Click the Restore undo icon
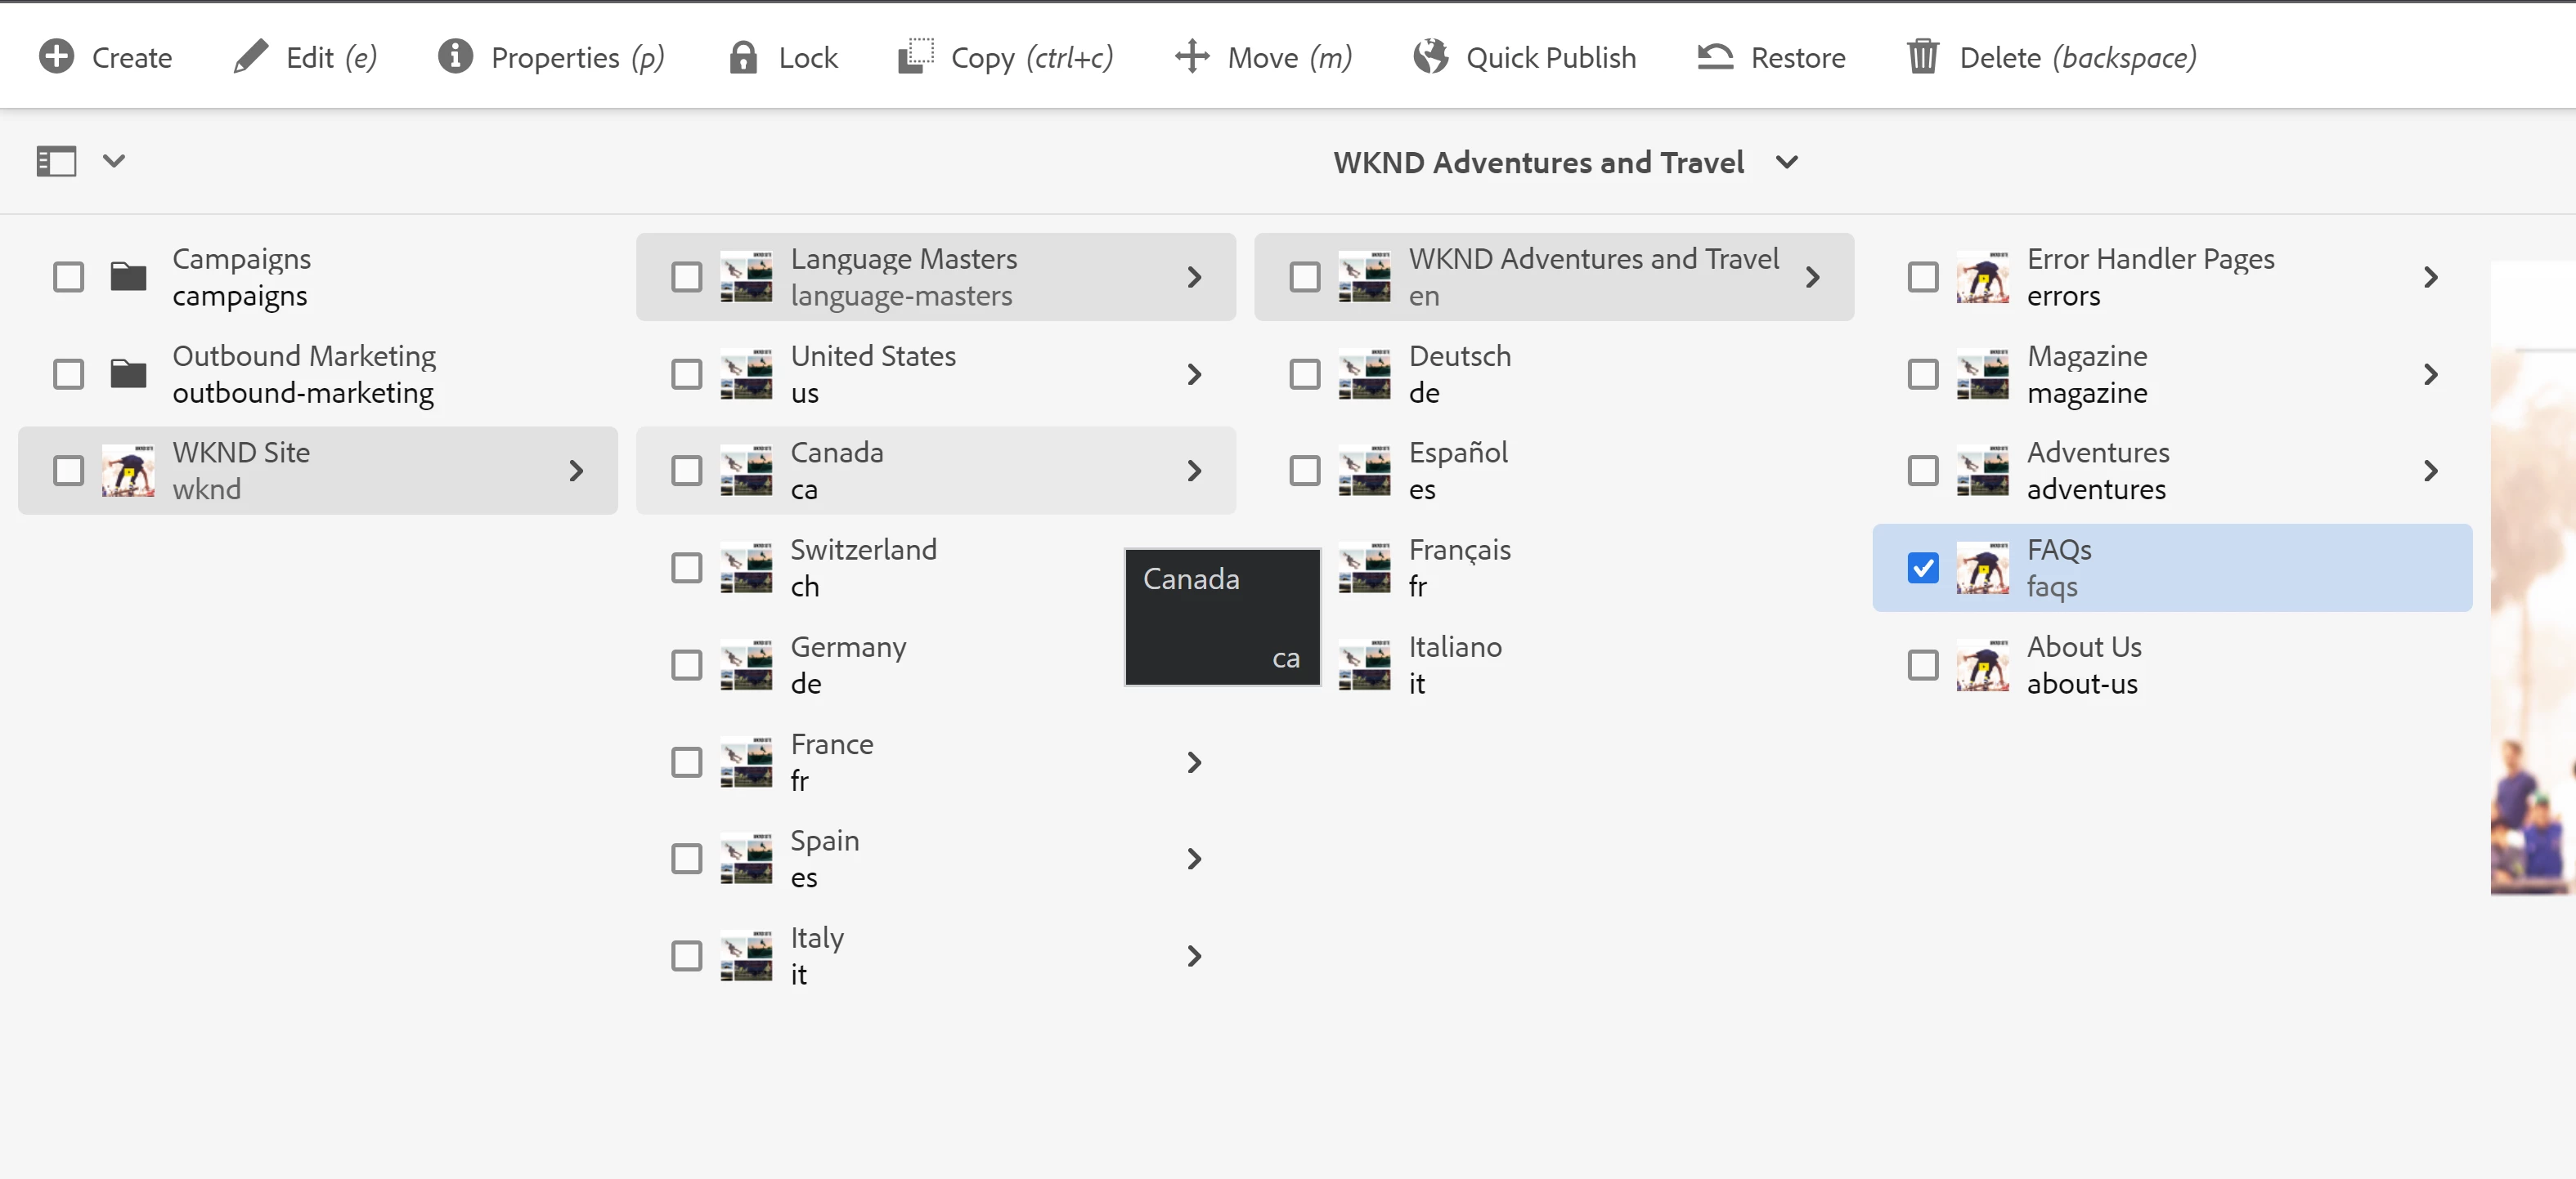The width and height of the screenshot is (2576, 1179). click(1715, 57)
